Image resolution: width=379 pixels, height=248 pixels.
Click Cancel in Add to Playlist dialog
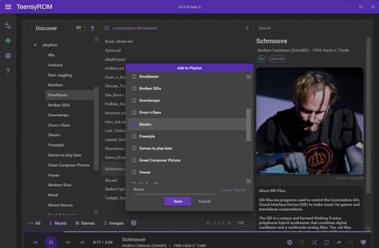(205, 201)
